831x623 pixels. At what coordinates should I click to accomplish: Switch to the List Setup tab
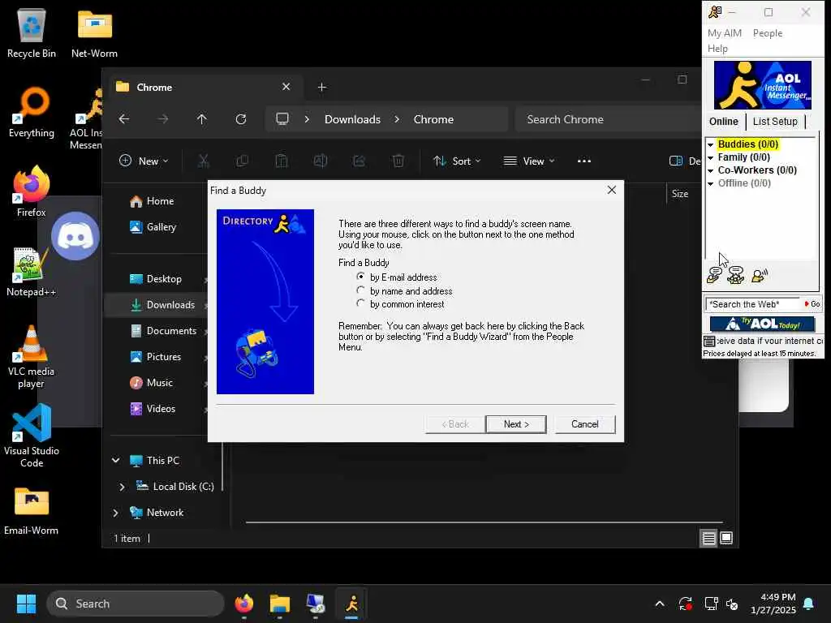coord(775,122)
